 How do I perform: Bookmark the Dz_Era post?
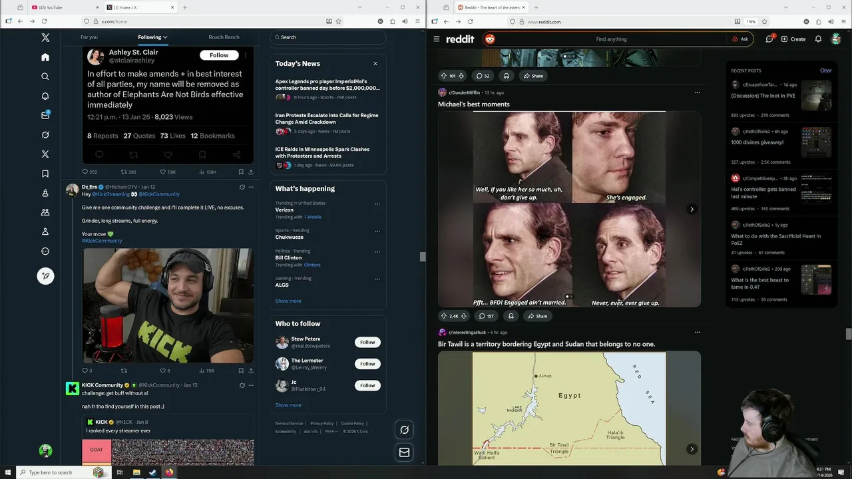point(241,371)
